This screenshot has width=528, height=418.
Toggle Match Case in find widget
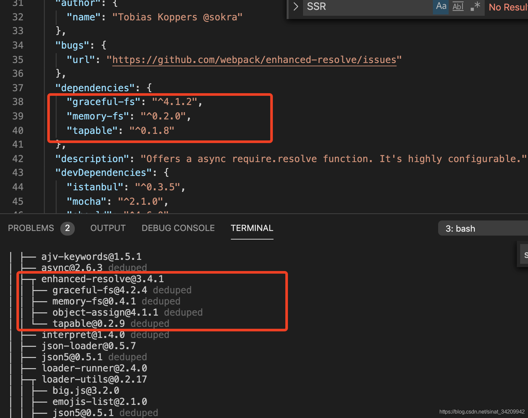[441, 7]
